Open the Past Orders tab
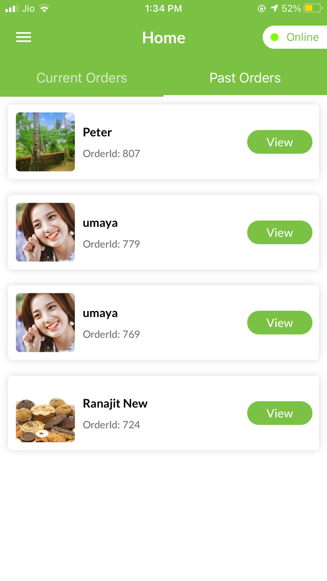The height and width of the screenshot is (581, 327). pyautogui.click(x=245, y=78)
